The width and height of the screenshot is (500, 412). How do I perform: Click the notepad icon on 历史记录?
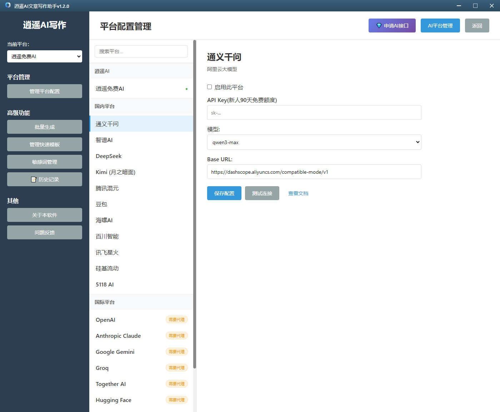coord(34,179)
